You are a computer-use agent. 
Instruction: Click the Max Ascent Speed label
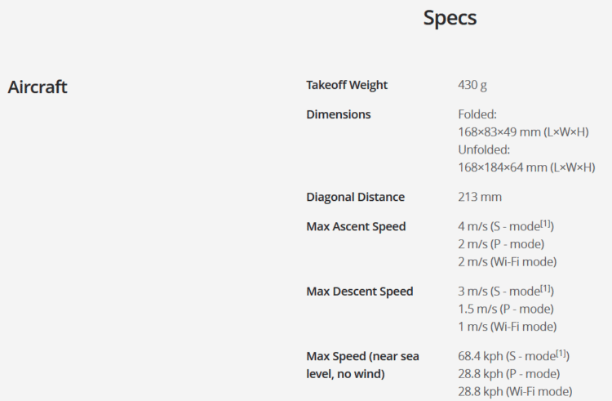tap(356, 226)
